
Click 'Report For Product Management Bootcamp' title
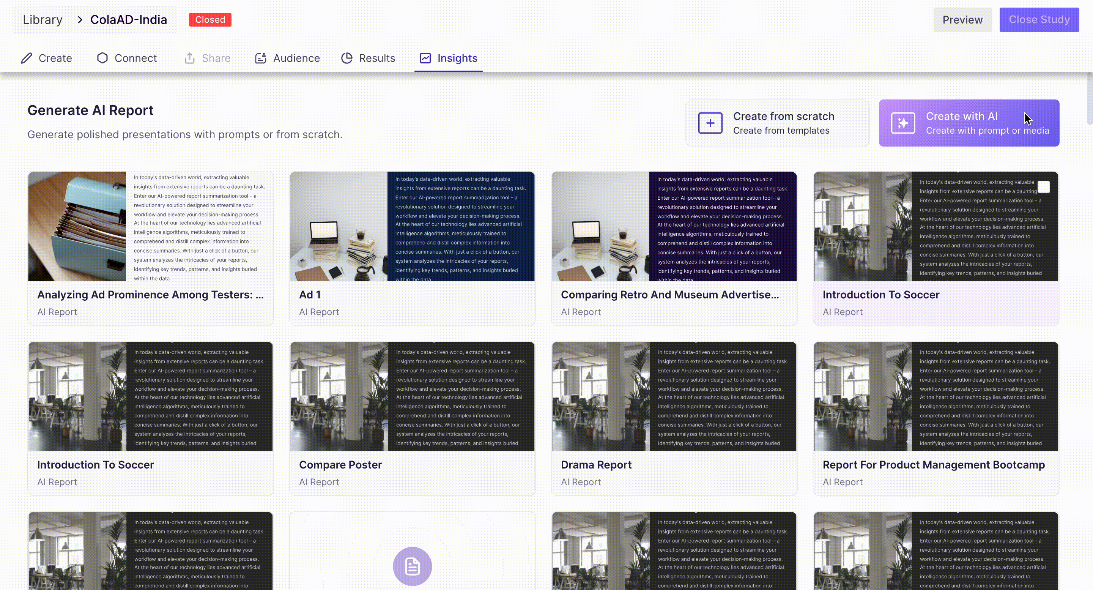934,465
